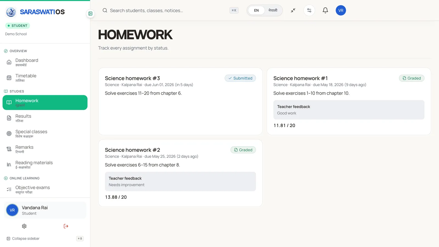The width and height of the screenshot is (439, 247).
Task: Click 'Solve exercises 1–10 from chapter 10.'
Action: point(311,93)
